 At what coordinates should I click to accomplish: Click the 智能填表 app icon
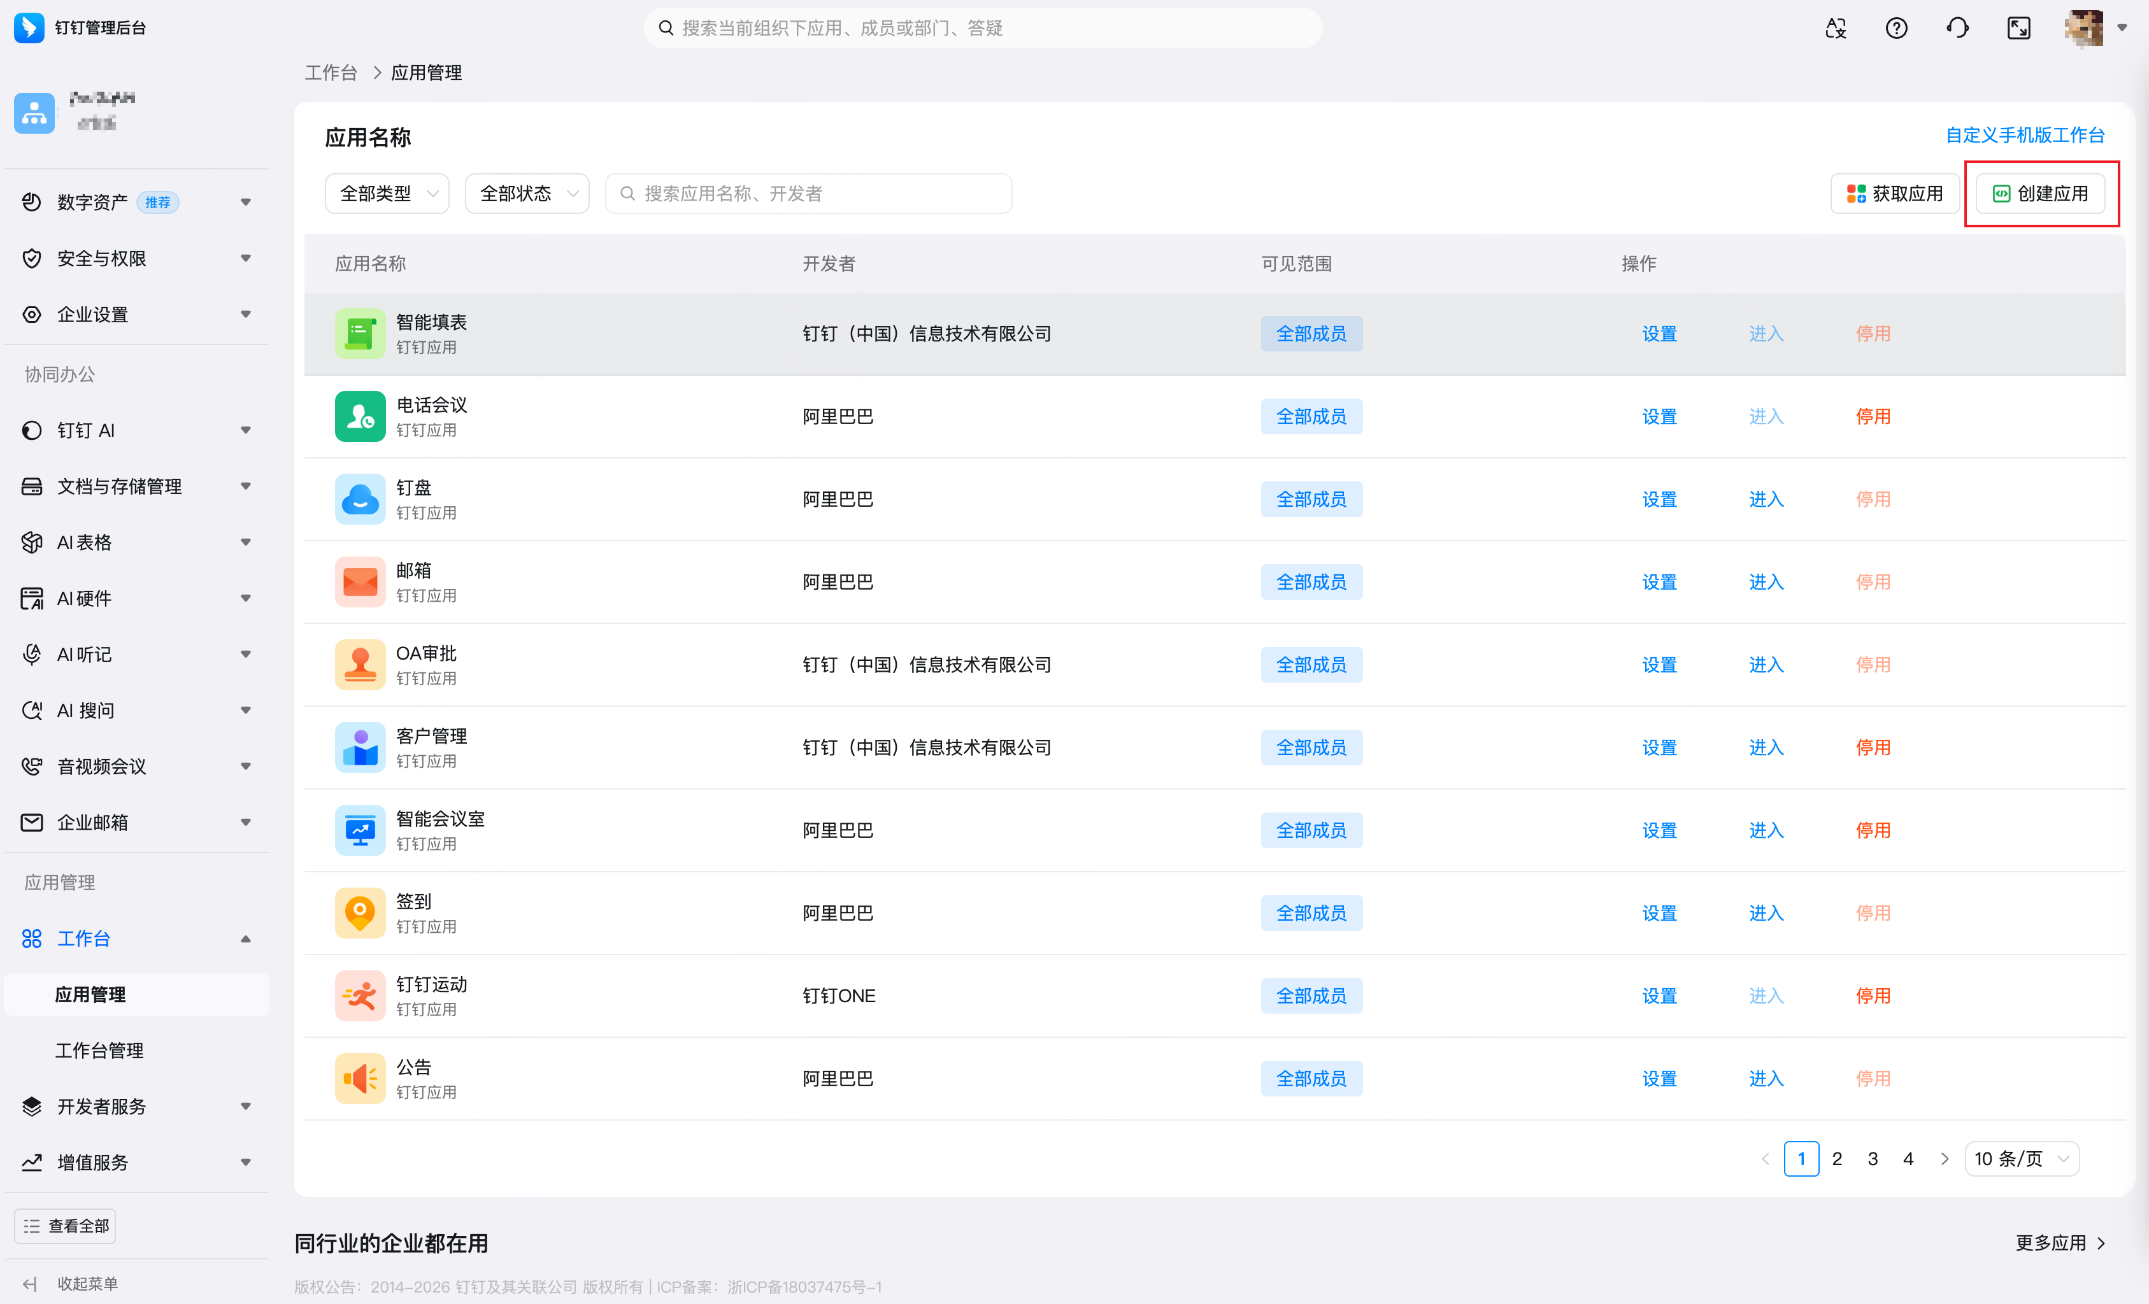359,334
